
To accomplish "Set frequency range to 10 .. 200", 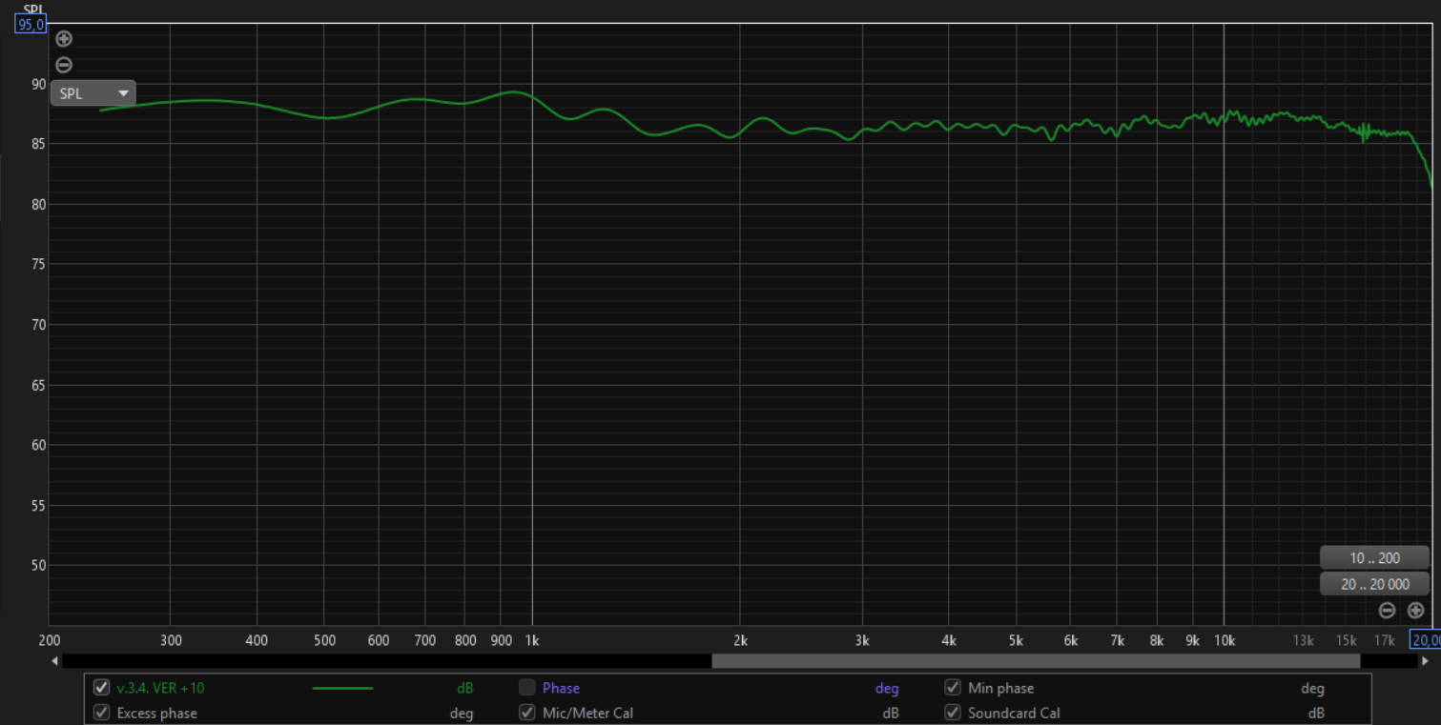I will coord(1374,558).
